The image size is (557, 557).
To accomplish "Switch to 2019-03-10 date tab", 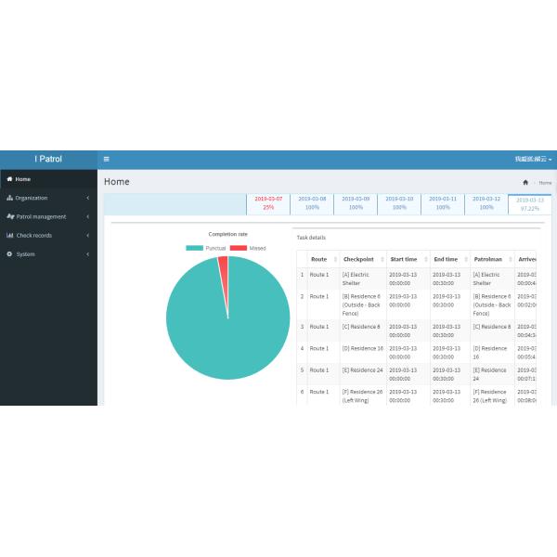I will point(399,203).
